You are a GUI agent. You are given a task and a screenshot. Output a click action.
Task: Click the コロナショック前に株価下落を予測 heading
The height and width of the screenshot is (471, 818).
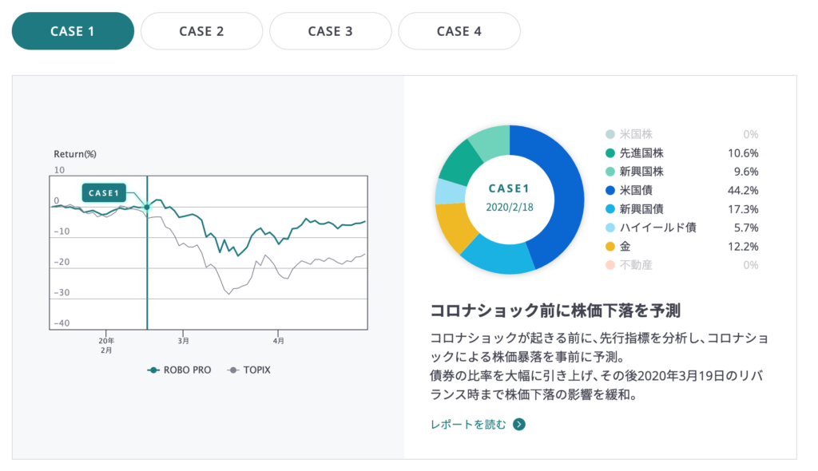[555, 311]
